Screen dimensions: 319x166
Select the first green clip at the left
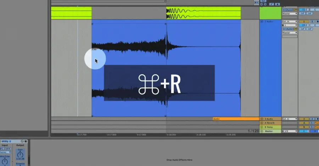click(71, 13)
